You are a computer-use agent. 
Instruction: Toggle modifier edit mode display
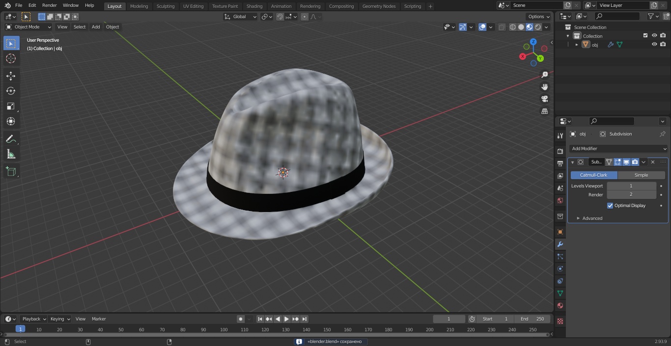[x=617, y=162]
